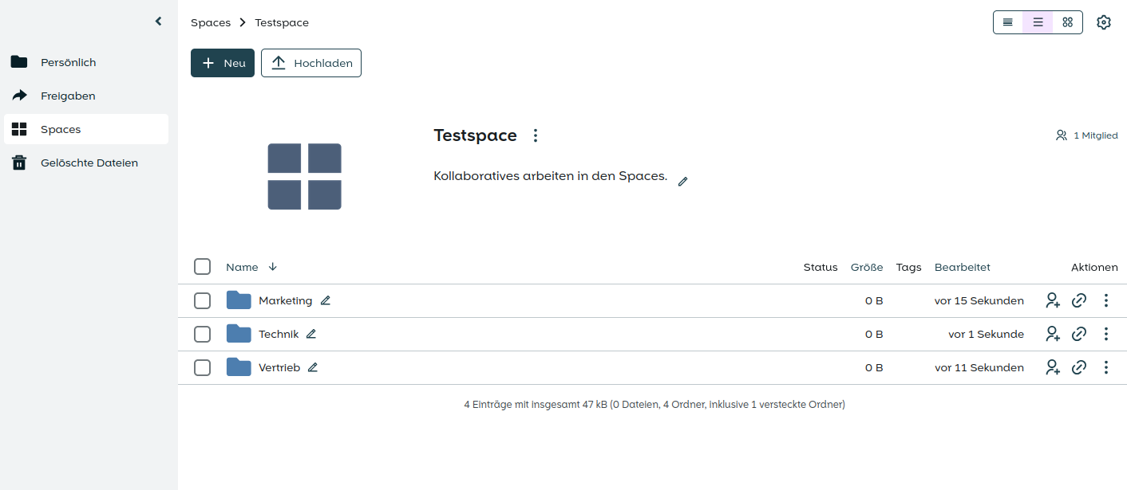Collapse the left sidebar with the chevron

click(158, 22)
